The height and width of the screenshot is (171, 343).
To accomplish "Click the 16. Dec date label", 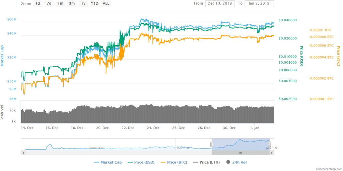I will click(x=52, y=128).
